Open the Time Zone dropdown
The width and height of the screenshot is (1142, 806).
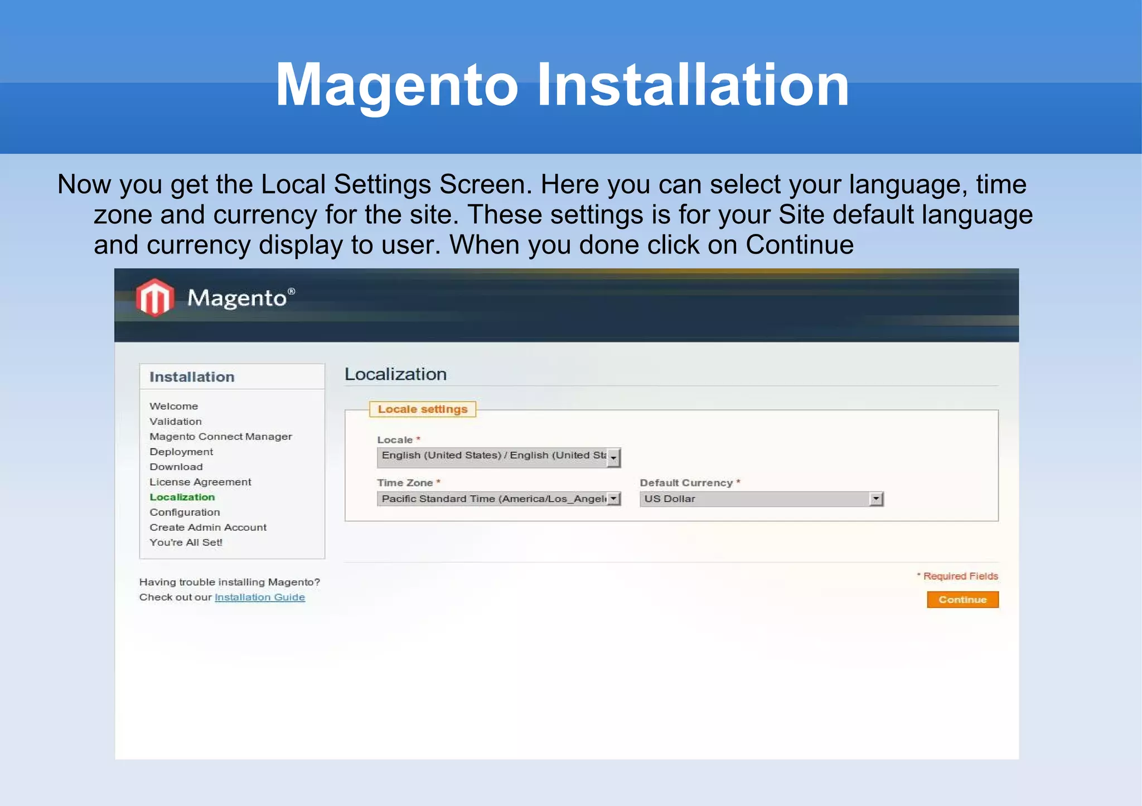click(x=499, y=499)
